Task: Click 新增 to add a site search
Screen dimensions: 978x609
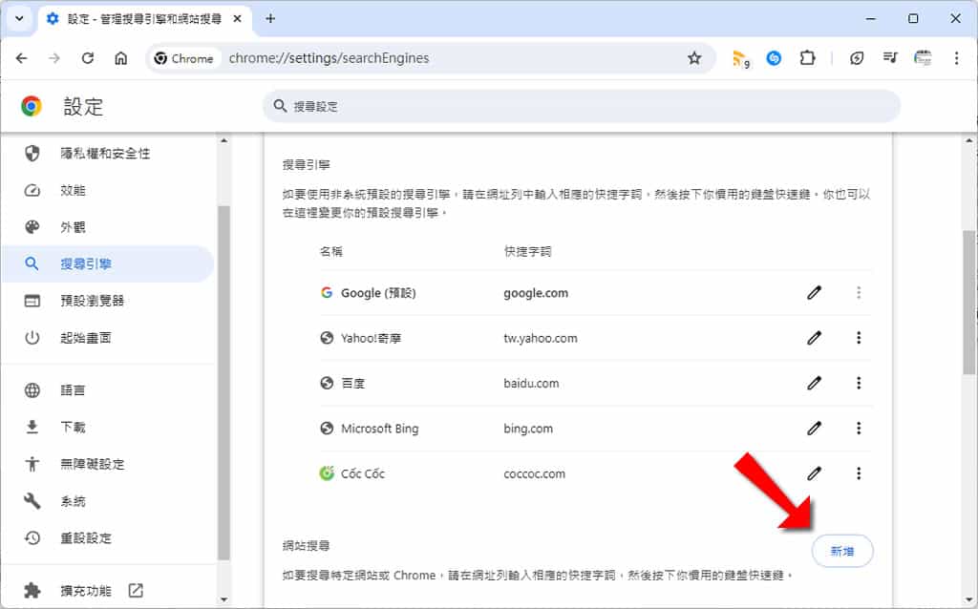Action: coord(842,551)
